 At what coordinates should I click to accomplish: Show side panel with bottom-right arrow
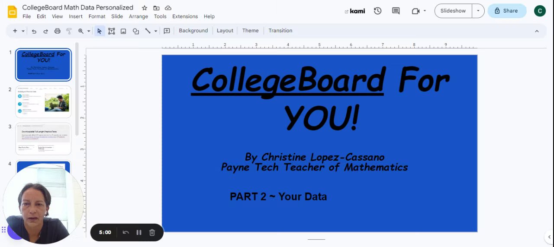click(549, 237)
